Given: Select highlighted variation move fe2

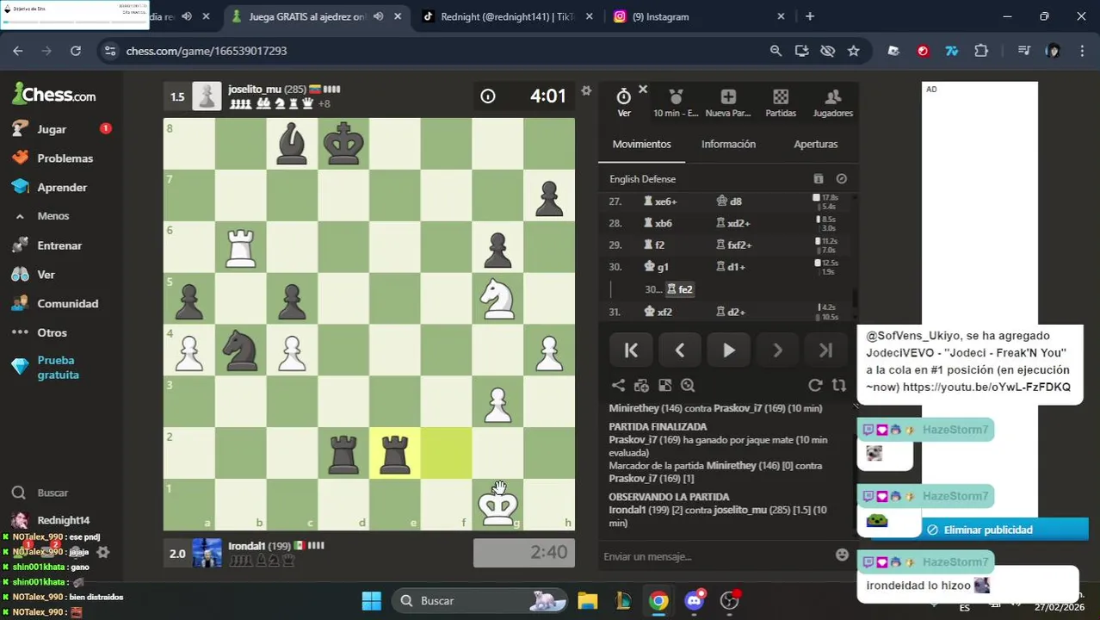Looking at the screenshot, I should [680, 289].
